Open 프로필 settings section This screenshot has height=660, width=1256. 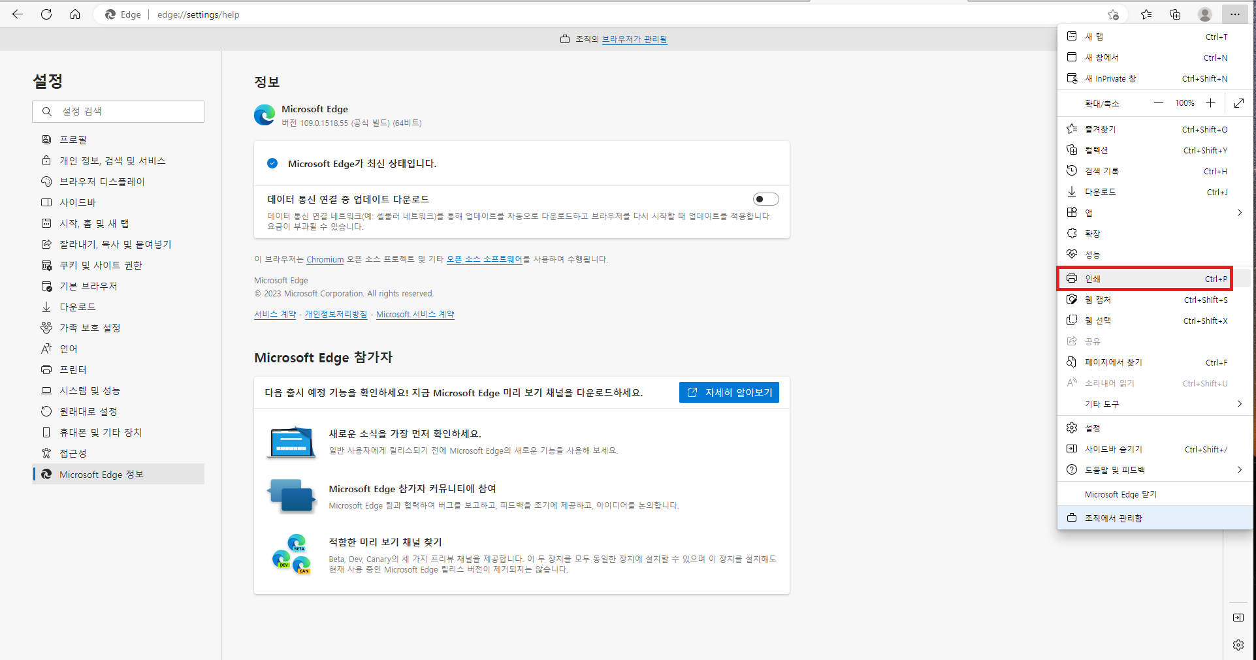[118, 140]
